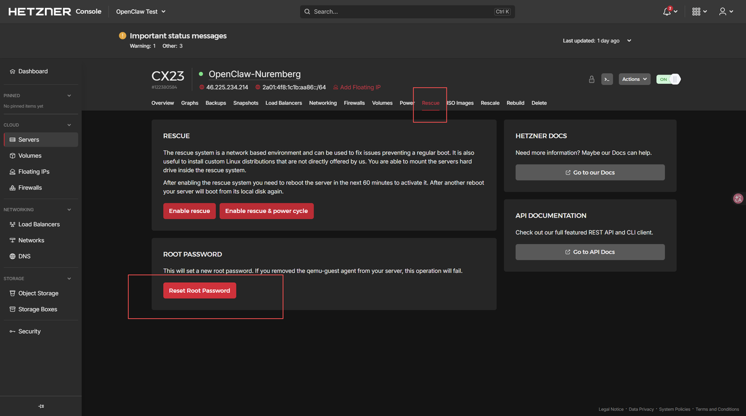Click the IPv6 text 2a01:4f8:1c1b:aa86::/64
Image resolution: width=746 pixels, height=416 pixels.
(294, 87)
